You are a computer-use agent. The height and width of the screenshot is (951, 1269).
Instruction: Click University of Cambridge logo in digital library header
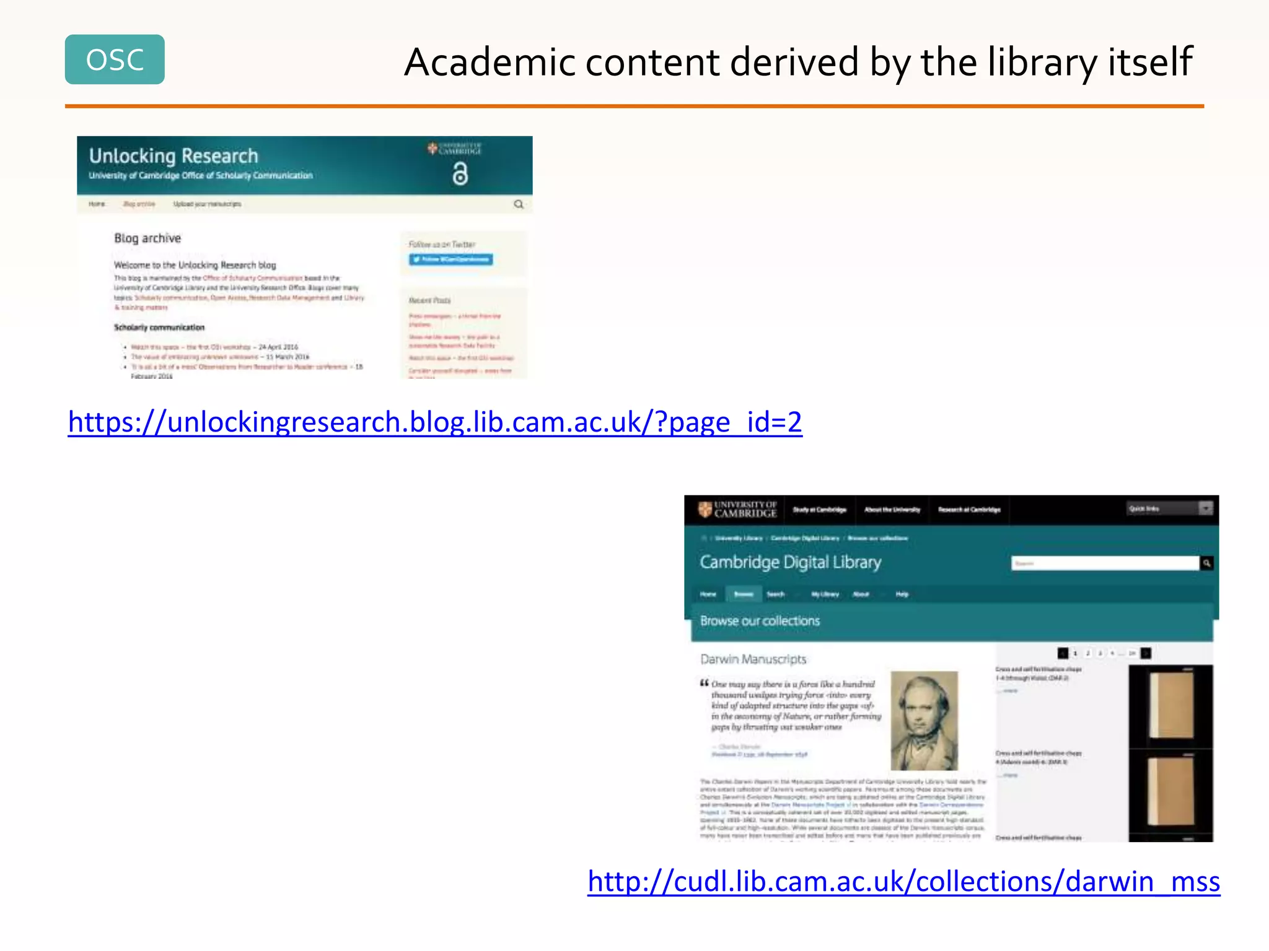point(737,510)
